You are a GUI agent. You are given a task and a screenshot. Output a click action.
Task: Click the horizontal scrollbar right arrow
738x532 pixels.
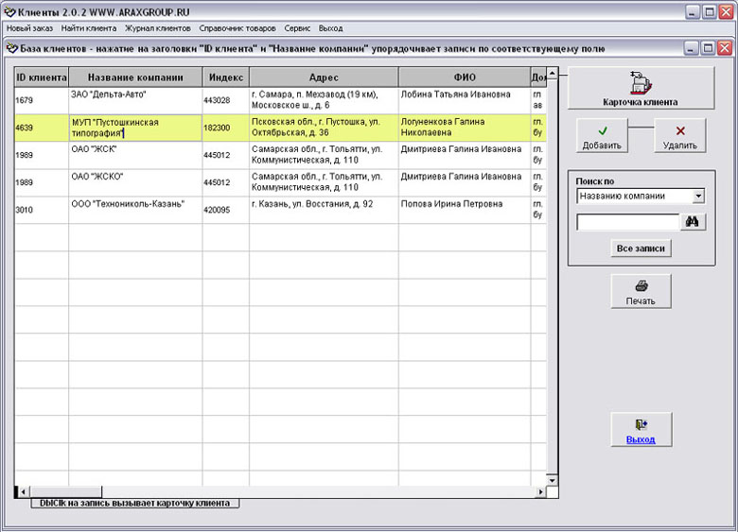tap(541, 492)
